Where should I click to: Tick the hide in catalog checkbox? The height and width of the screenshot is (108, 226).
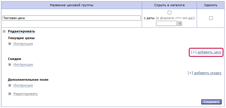click(x=170, y=12)
